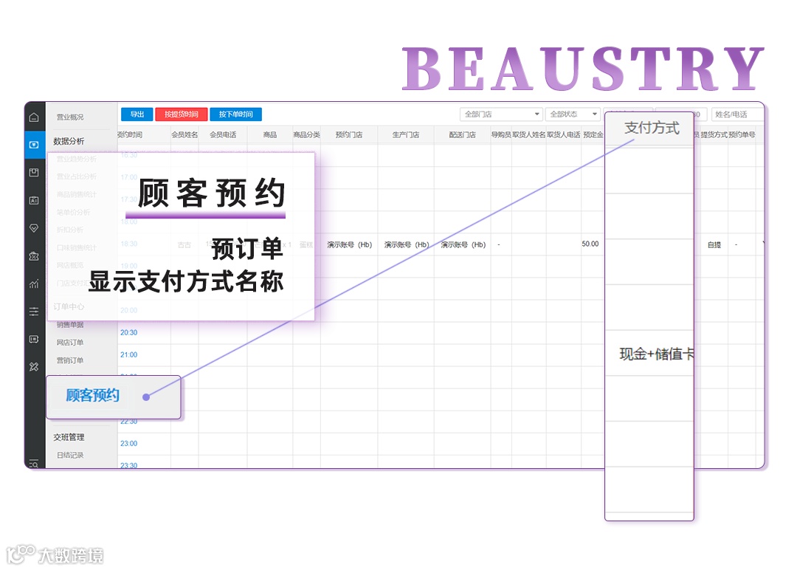Open the chart statistics sidebar icon
This screenshot has width=797, height=570.
click(x=34, y=284)
